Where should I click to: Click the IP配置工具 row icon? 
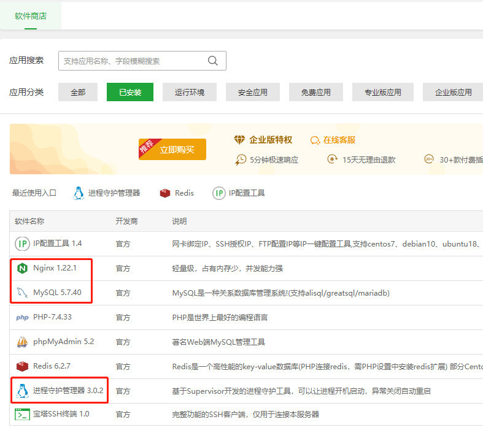pos(22,244)
